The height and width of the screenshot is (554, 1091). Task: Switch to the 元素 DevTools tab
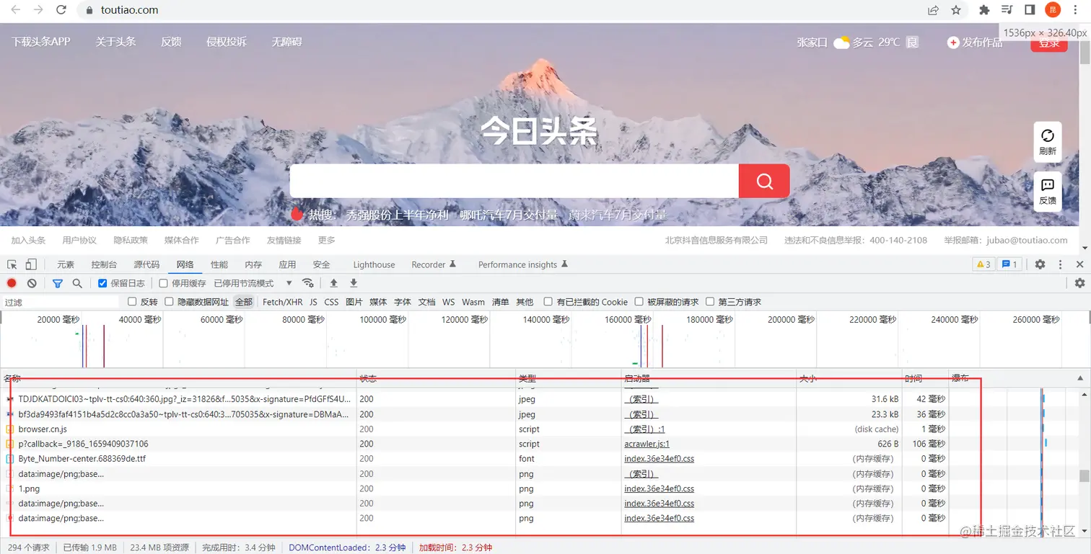click(x=66, y=264)
